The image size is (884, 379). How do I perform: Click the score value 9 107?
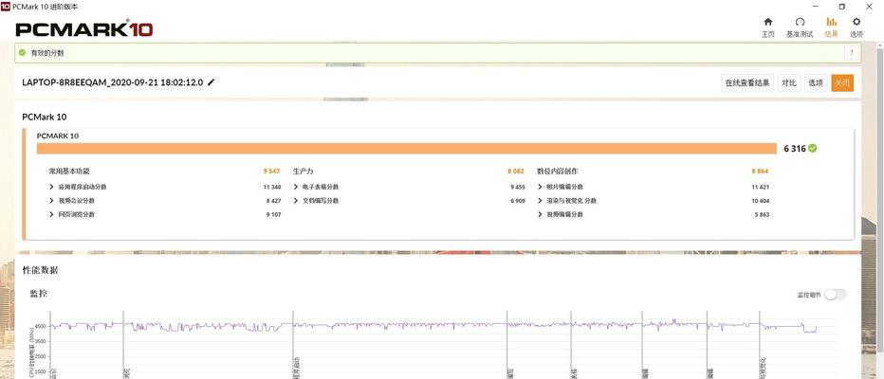click(x=273, y=214)
